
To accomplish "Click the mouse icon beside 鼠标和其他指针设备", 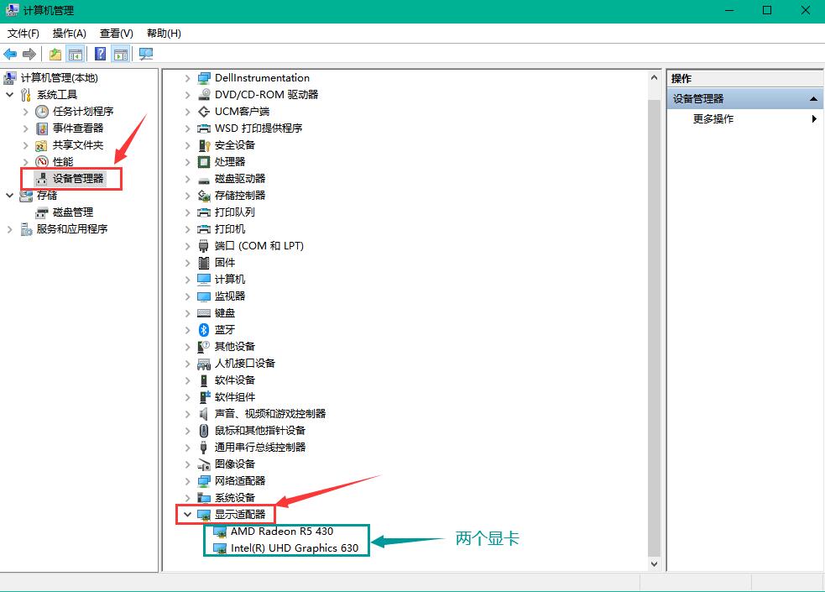I will pos(204,431).
